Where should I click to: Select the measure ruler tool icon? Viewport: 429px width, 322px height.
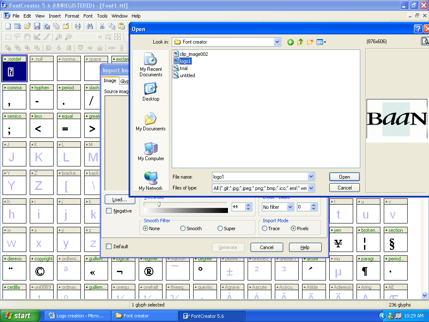(x=37, y=37)
